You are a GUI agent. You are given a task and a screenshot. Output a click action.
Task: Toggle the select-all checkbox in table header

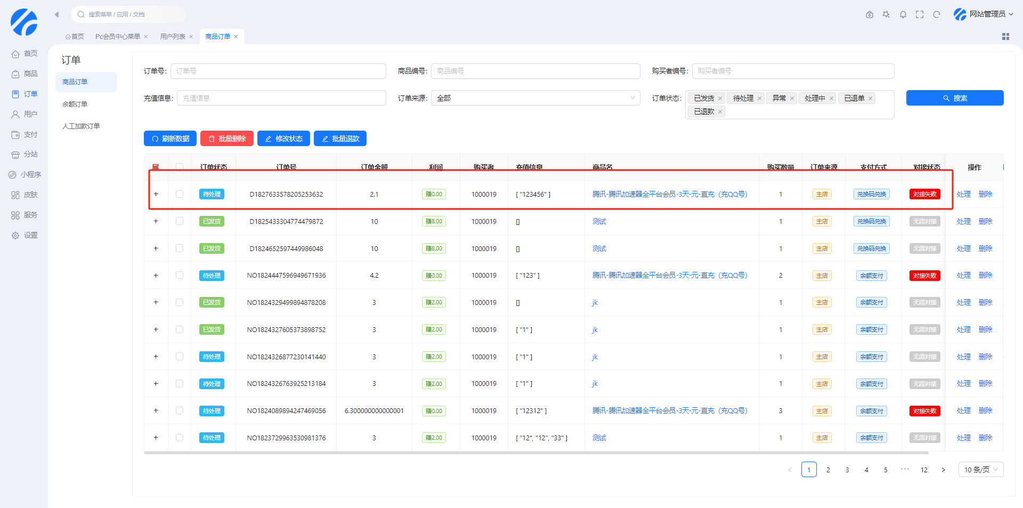point(180,167)
